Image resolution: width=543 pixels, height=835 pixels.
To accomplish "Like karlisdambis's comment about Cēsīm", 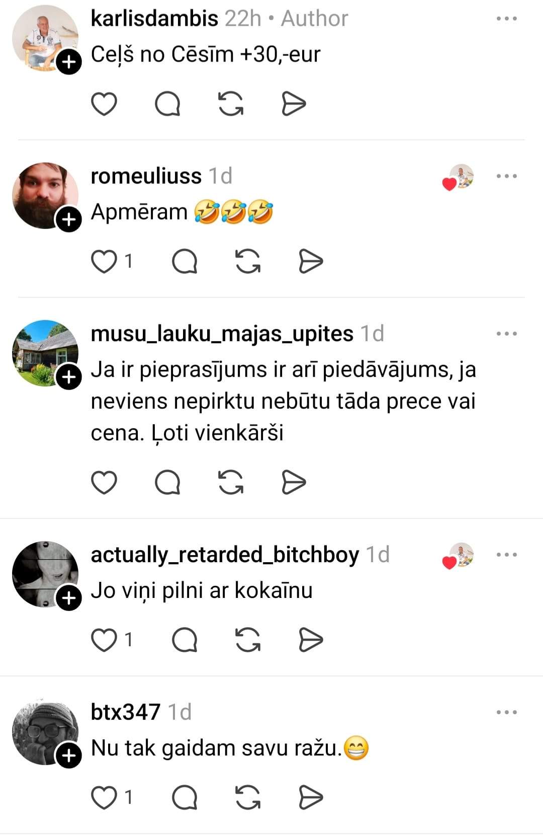I will (x=104, y=104).
